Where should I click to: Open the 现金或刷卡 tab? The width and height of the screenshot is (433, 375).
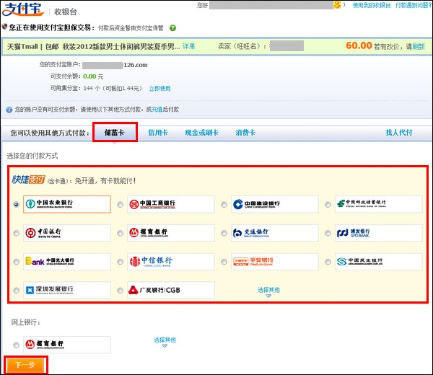[200, 133]
